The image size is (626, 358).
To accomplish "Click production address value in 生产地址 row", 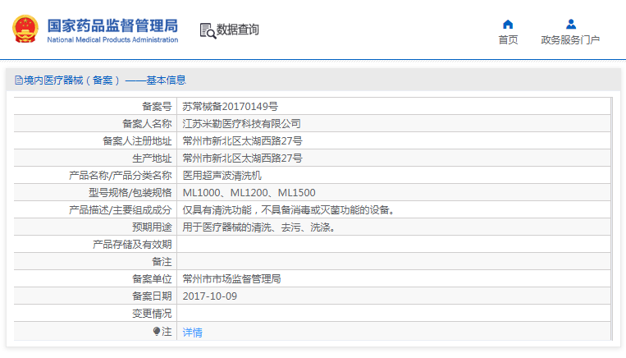I will (x=242, y=158).
